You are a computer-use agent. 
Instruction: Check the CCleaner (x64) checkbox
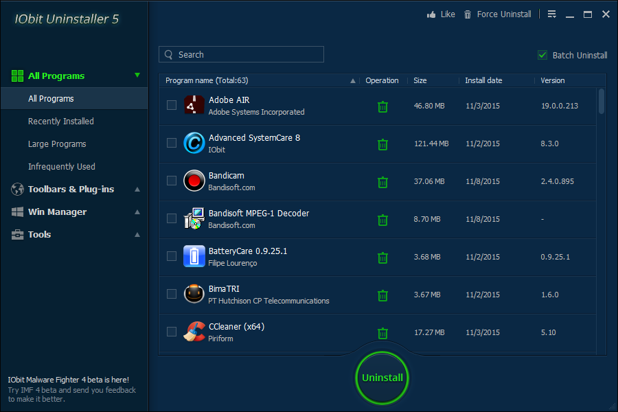[x=172, y=332]
